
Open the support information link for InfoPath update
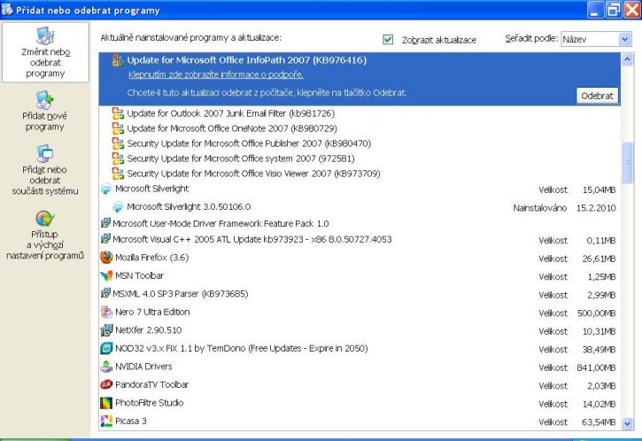click(x=216, y=74)
